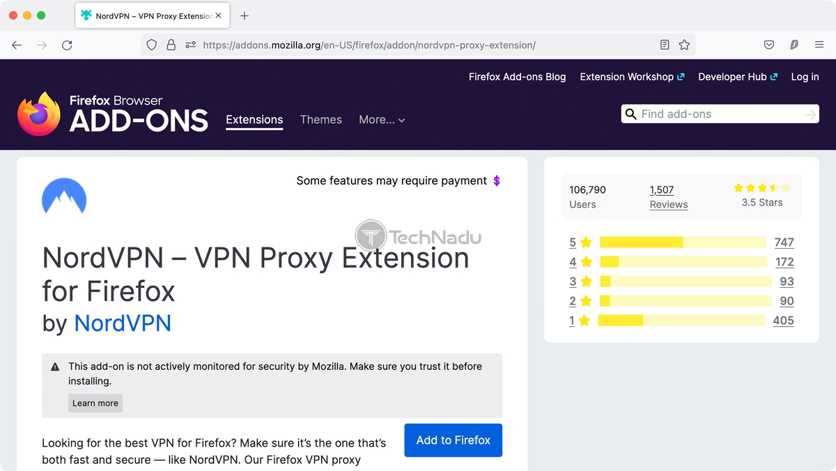Screen dimensions: 836x471
Task: Open a new tab with the plus icon
Action: coord(245,16)
